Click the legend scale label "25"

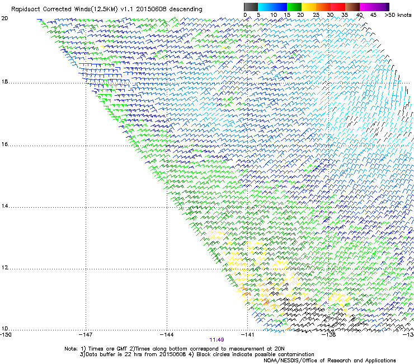tap(316, 15)
